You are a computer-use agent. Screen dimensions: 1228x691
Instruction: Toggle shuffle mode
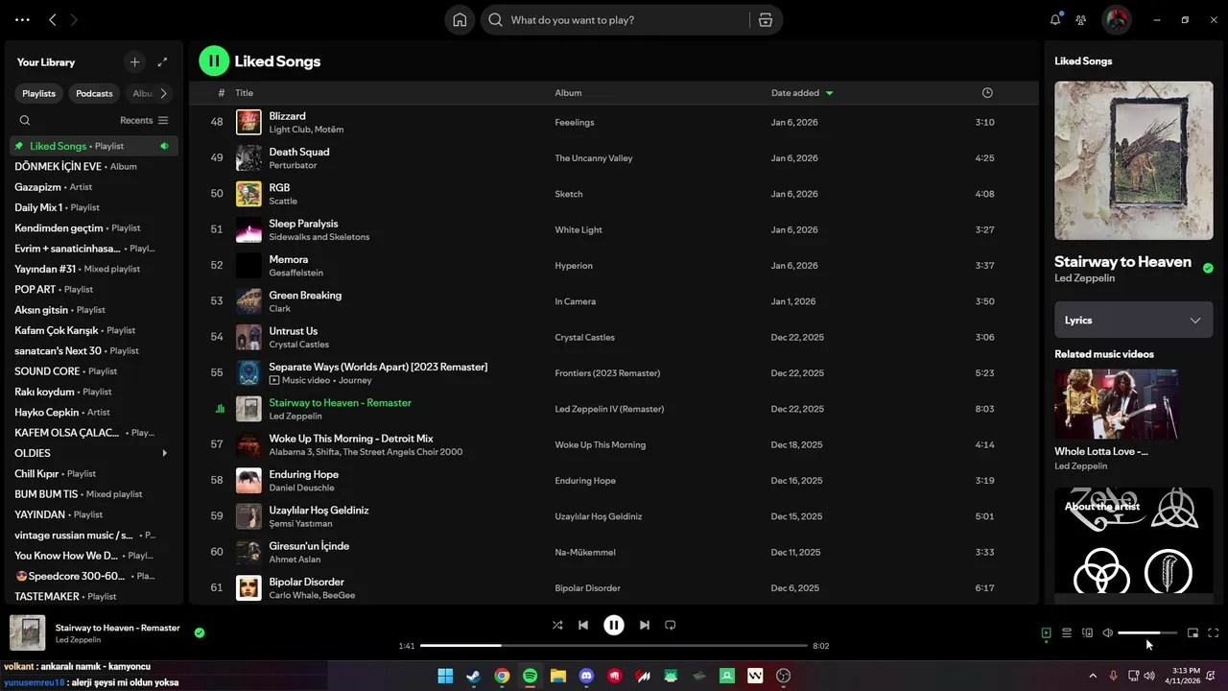pos(557,625)
